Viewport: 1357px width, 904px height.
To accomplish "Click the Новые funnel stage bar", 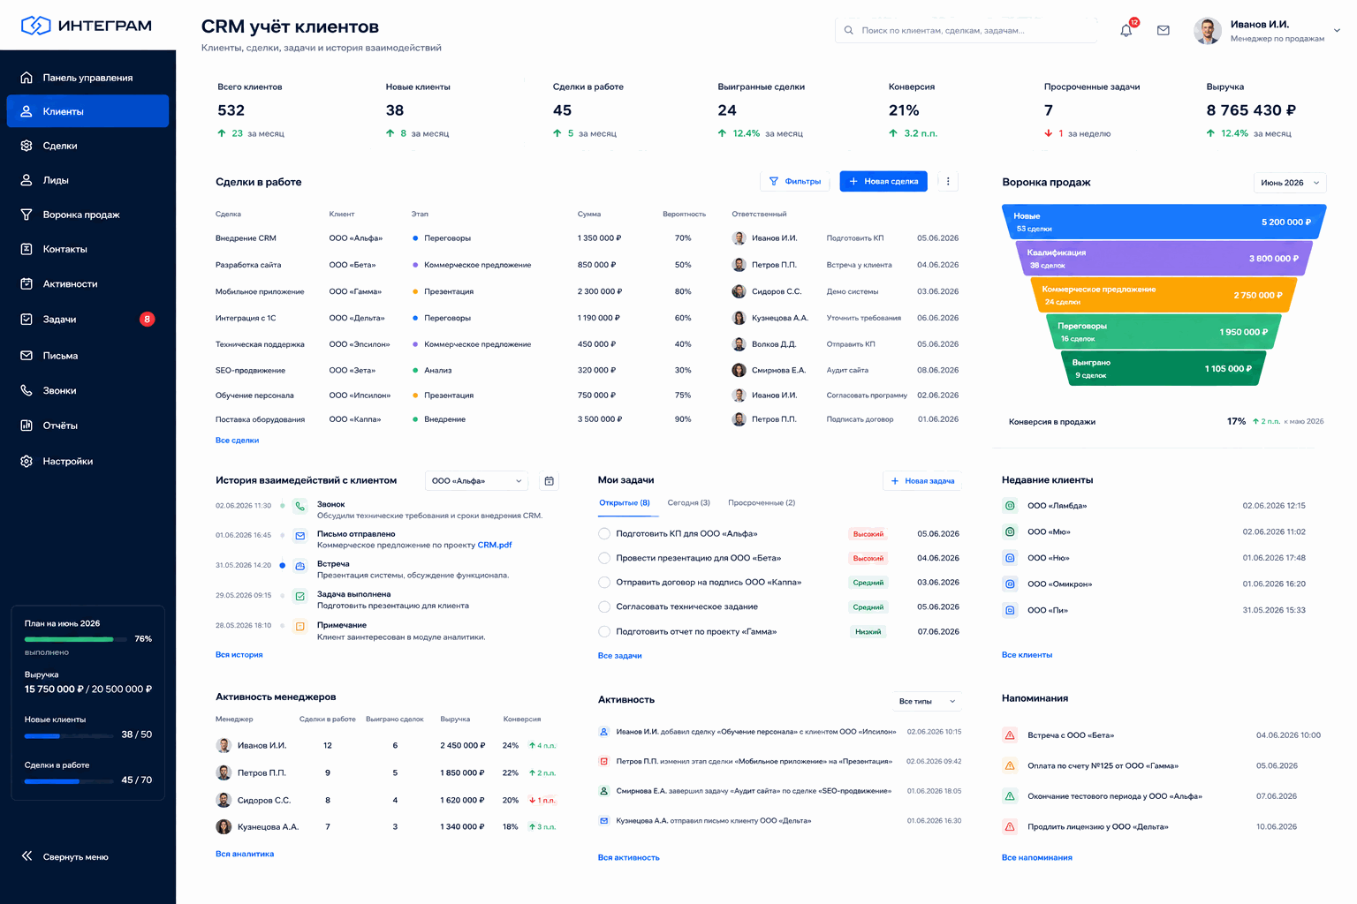I will click(x=1164, y=222).
